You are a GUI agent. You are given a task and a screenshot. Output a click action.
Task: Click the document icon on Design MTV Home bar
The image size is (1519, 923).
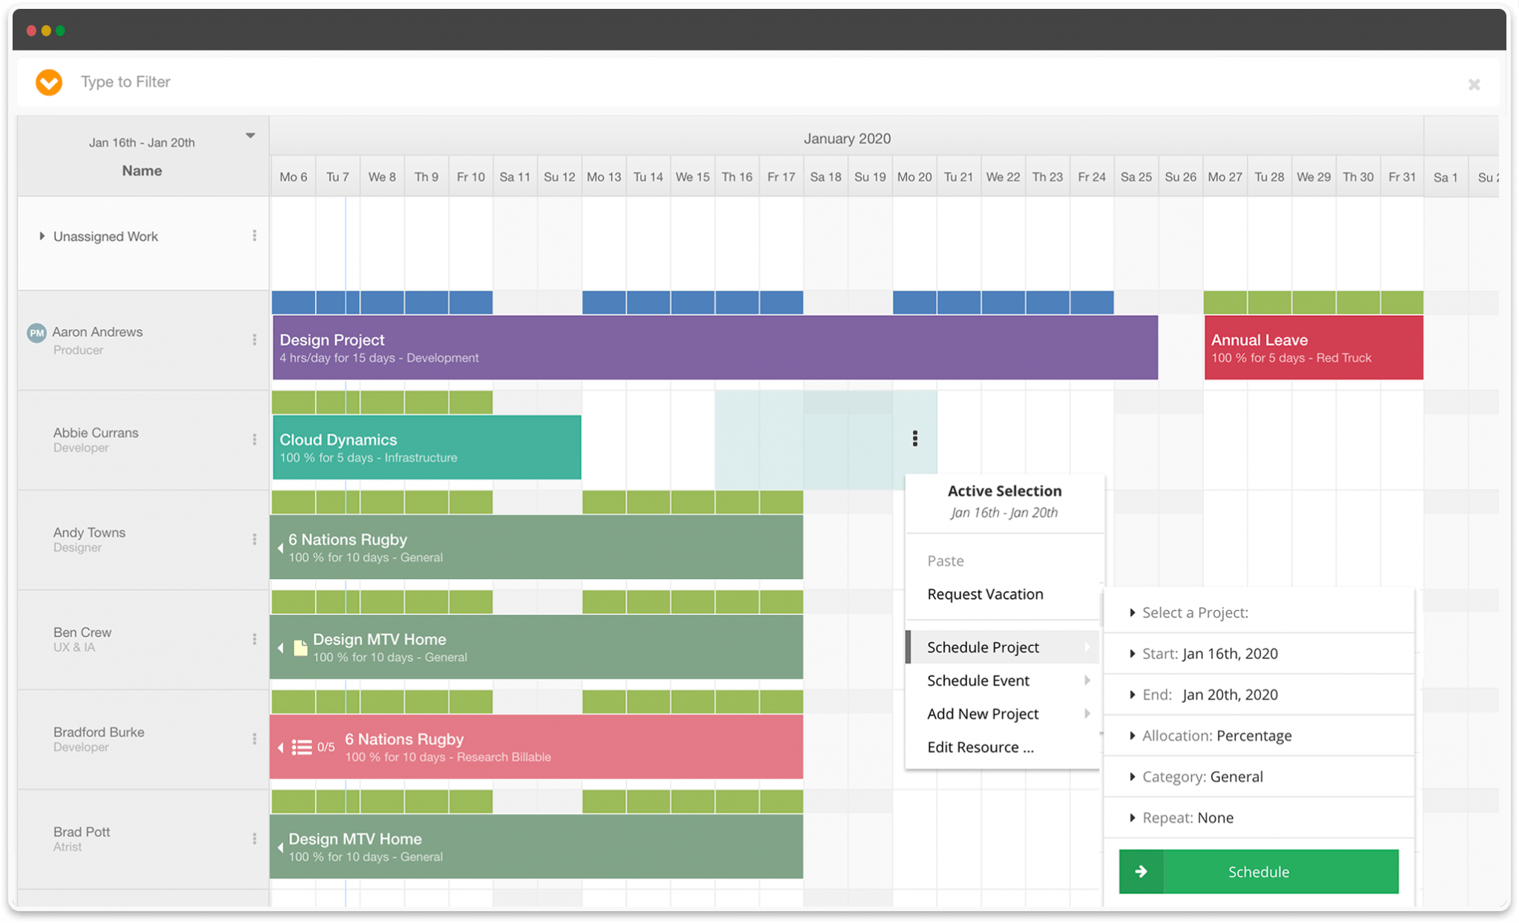[x=300, y=646]
